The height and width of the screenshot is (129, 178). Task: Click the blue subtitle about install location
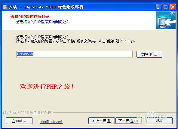click(x=42, y=22)
